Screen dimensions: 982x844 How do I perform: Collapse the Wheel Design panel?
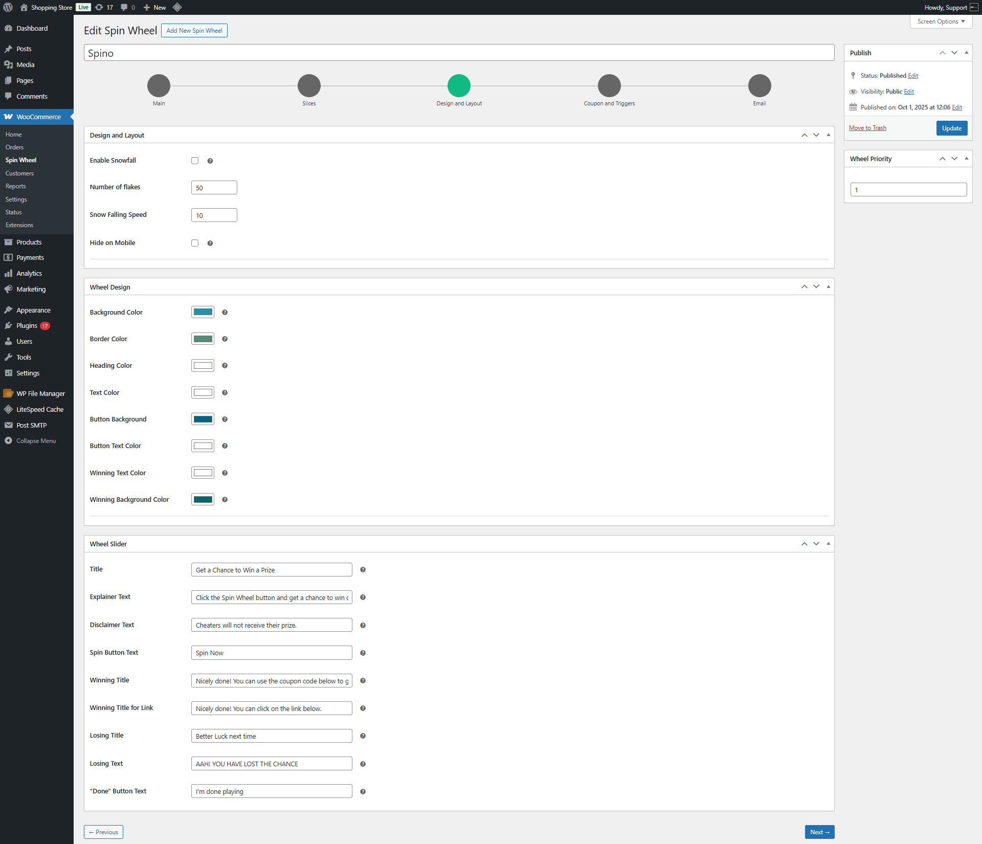[829, 287]
